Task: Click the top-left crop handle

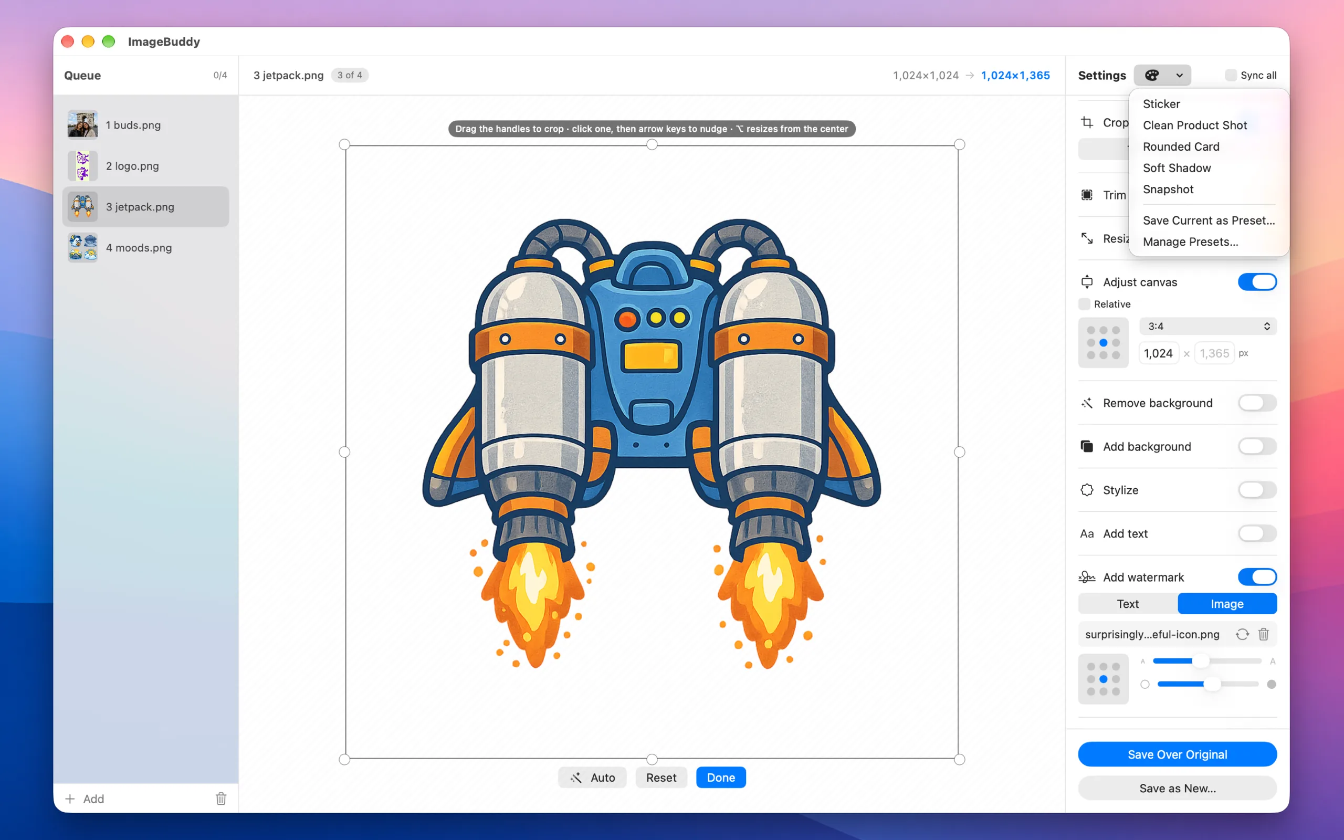Action: pos(344,144)
